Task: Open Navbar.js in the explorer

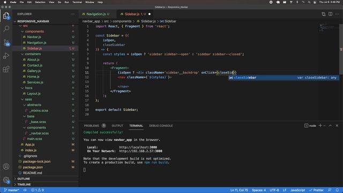Action: pyautogui.click(x=46, y=37)
